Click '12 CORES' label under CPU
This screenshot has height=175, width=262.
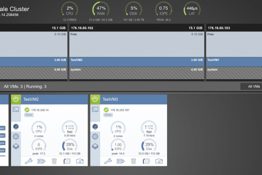(x=70, y=20)
